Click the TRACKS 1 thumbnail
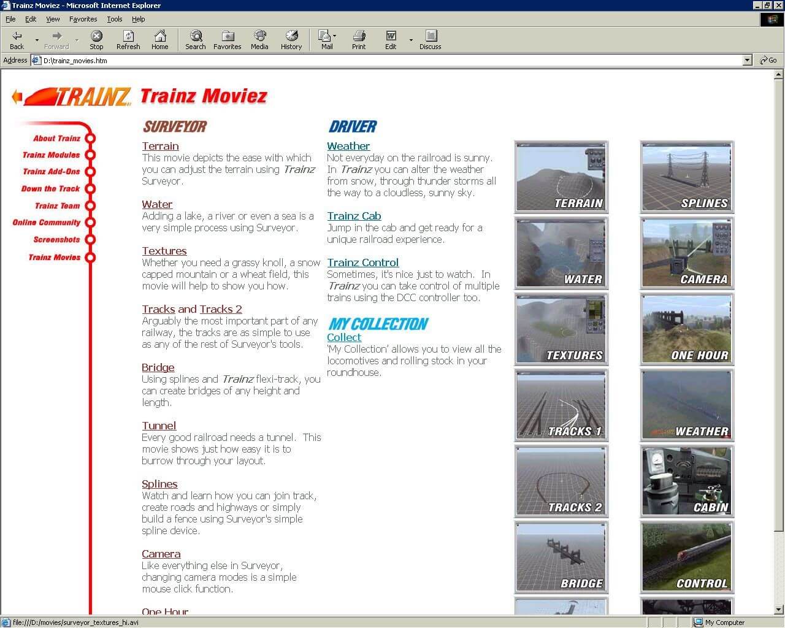Image resolution: width=785 pixels, height=628 pixels. click(561, 405)
